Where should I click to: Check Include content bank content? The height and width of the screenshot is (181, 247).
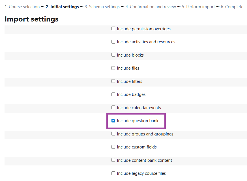point(113,160)
